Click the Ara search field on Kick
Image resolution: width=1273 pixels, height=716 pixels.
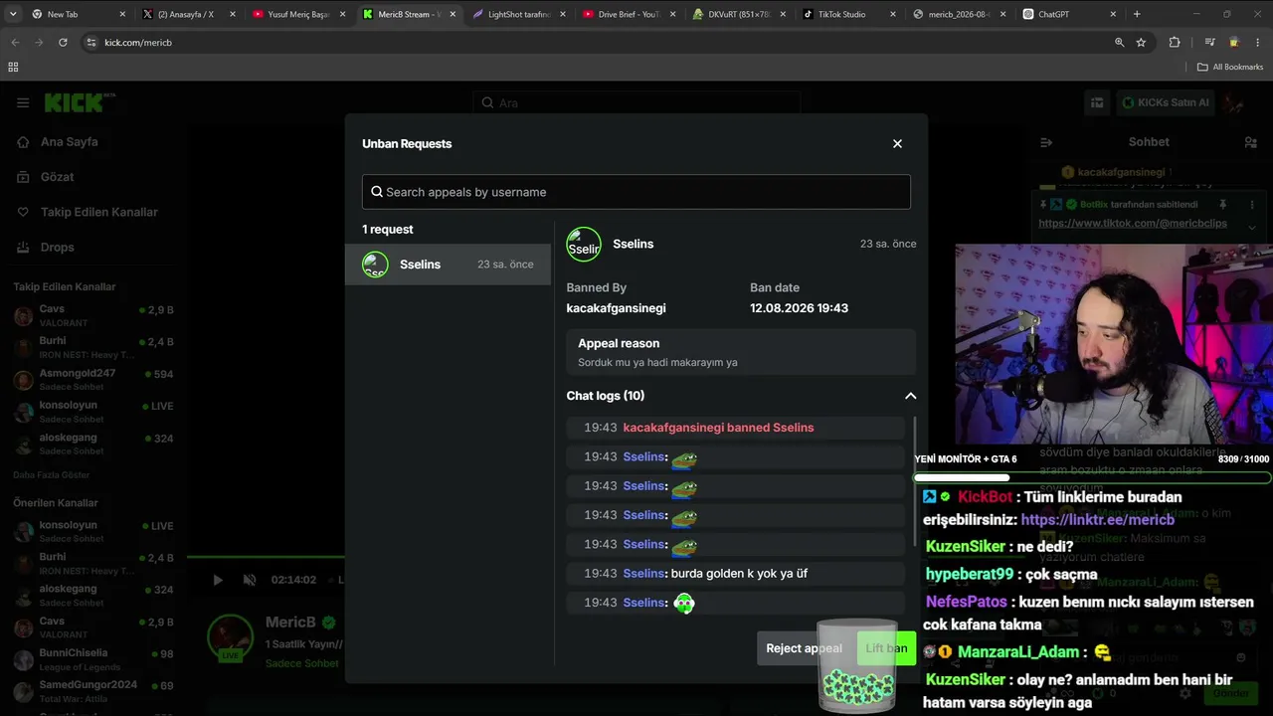(636, 102)
